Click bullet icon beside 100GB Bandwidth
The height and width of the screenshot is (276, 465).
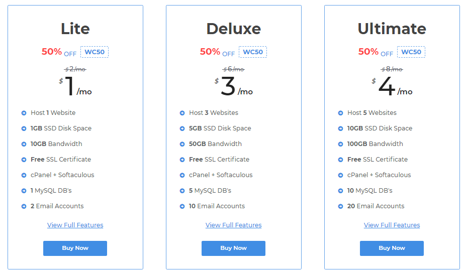click(340, 144)
